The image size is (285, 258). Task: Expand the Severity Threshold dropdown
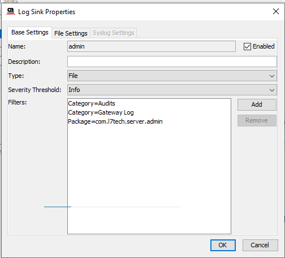[x=172, y=90]
